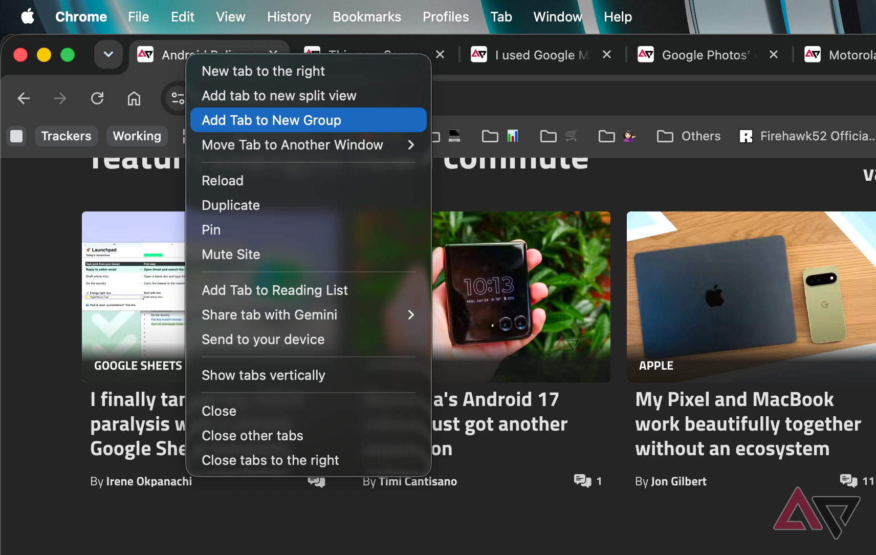Toggle 'Show tabs vertically'
Viewport: 876px width, 555px height.
click(308, 375)
